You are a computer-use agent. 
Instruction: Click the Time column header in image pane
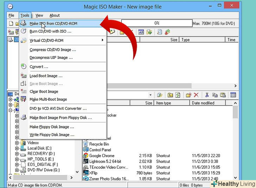[x=232, y=40]
